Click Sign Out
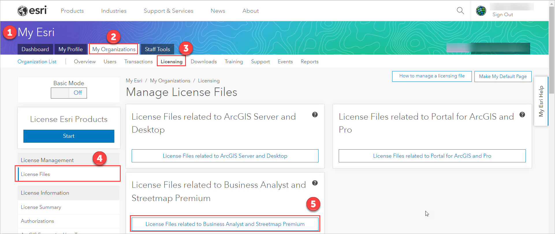Screen dimensions: 555x234 pos(503,14)
